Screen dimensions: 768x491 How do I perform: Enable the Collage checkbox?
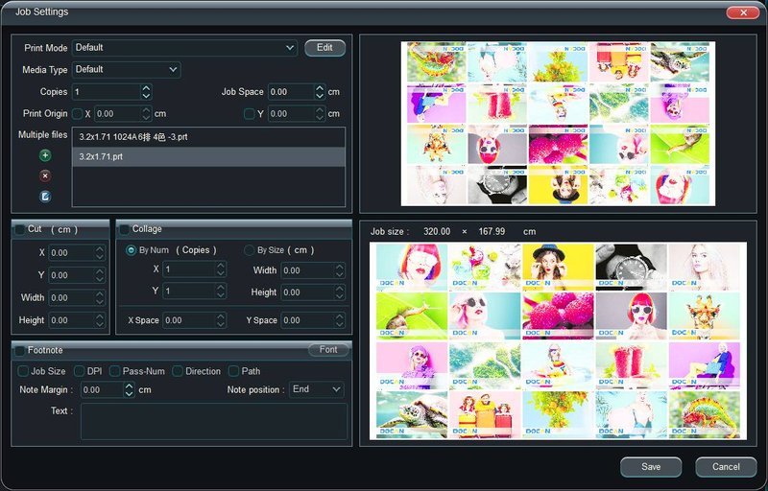pyautogui.click(x=125, y=229)
